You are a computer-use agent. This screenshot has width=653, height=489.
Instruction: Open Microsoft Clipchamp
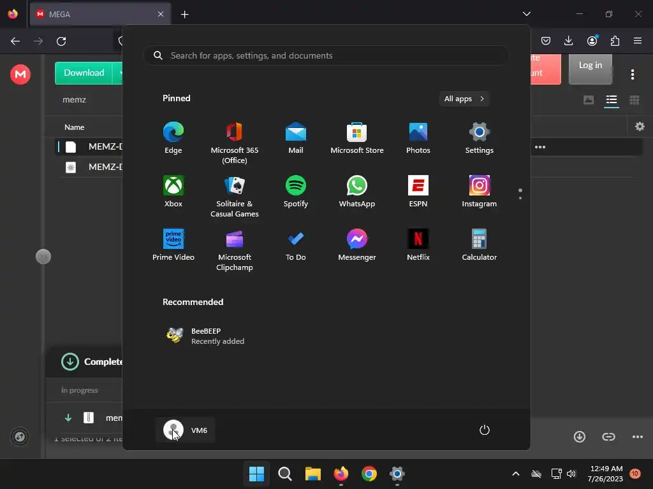click(x=235, y=250)
